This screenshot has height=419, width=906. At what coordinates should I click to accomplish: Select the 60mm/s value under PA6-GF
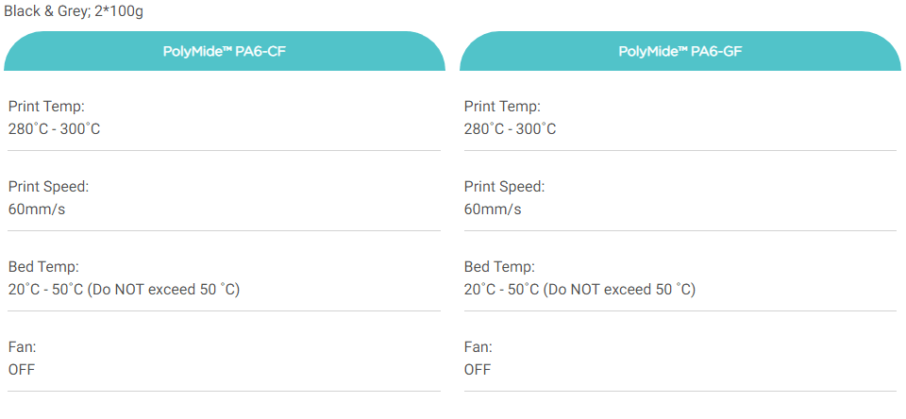point(493,209)
